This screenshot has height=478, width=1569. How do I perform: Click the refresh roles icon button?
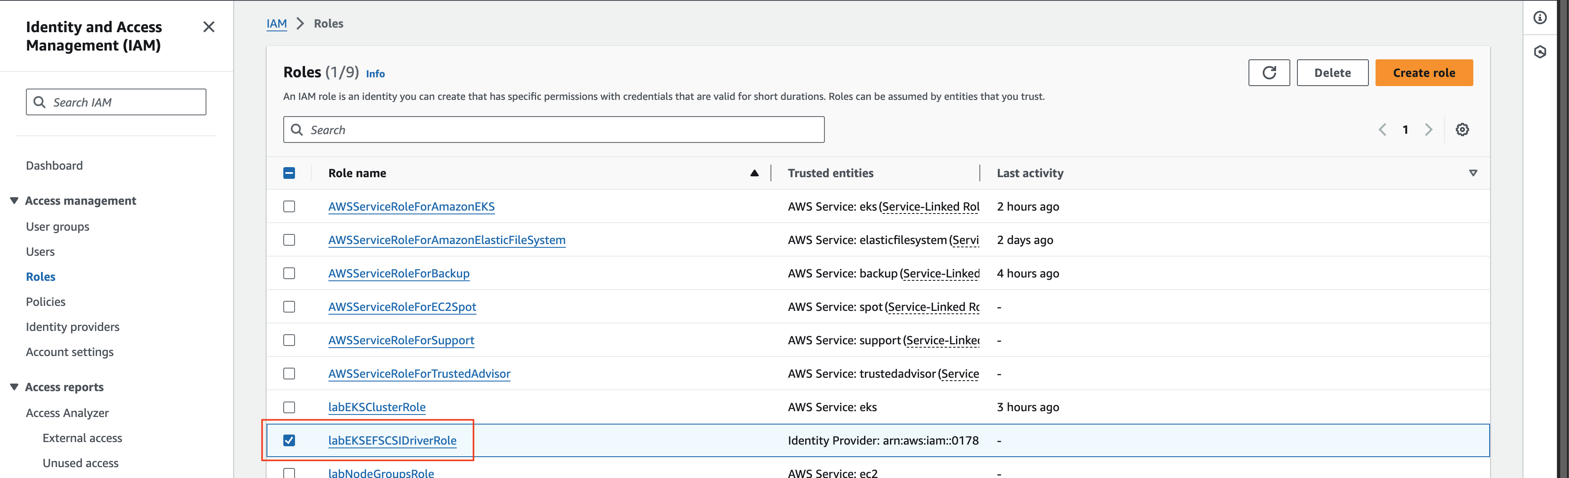1269,72
